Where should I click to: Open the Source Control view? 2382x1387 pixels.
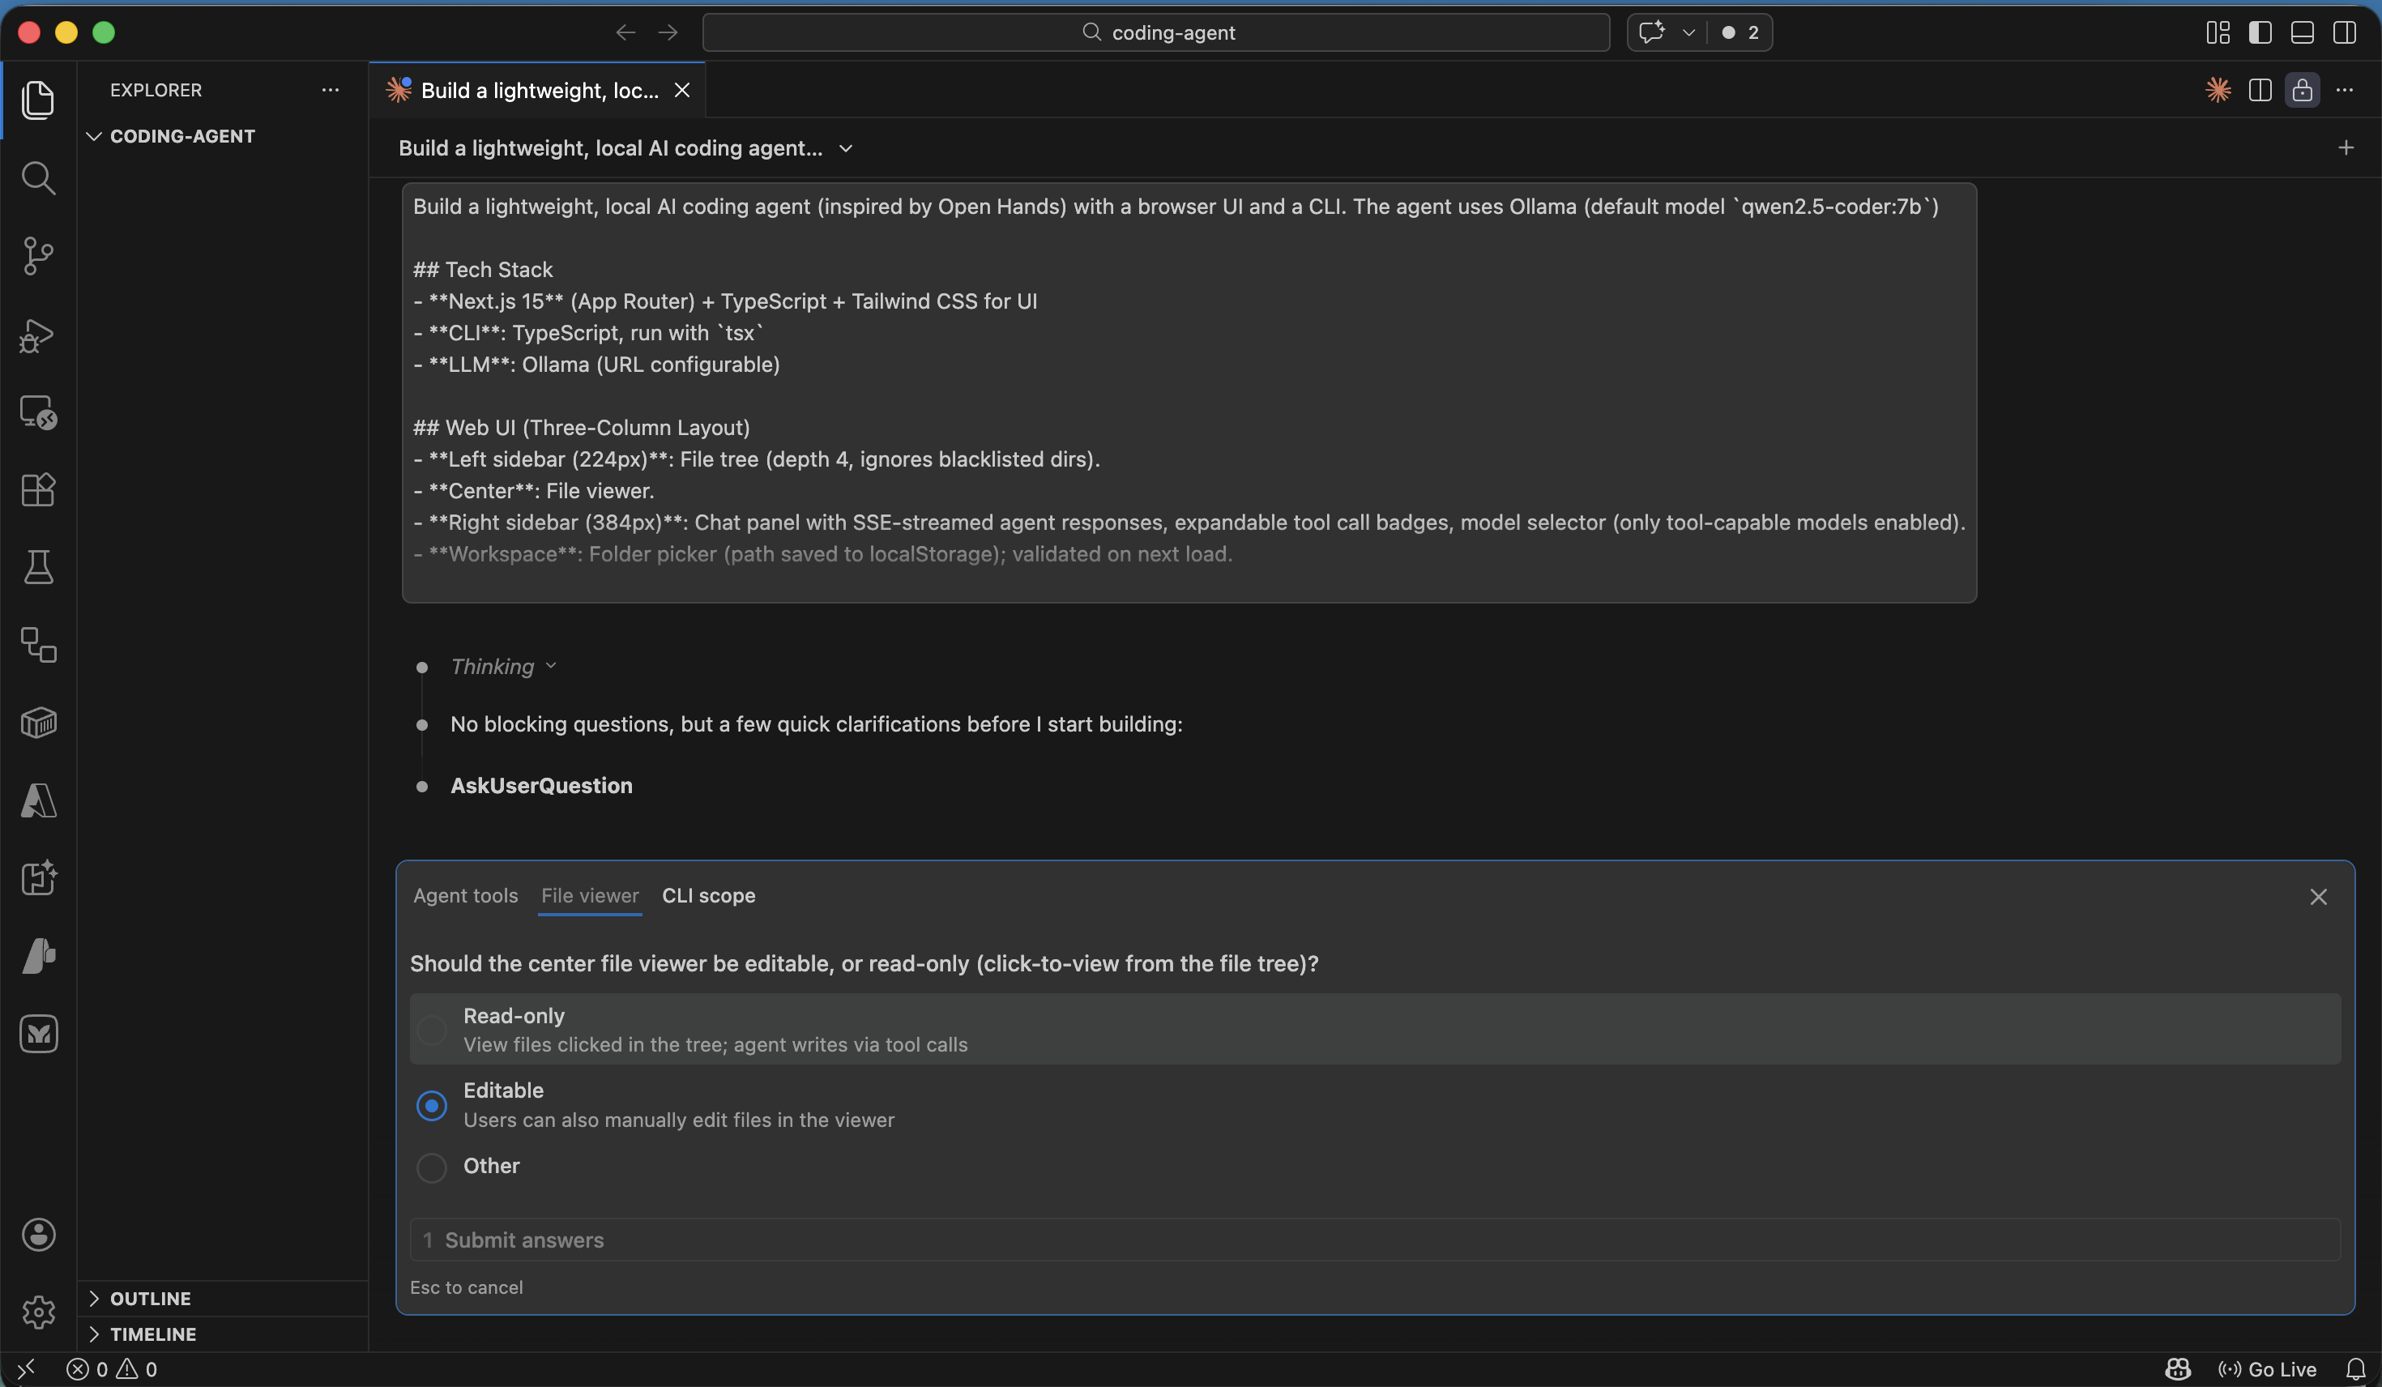pyautogui.click(x=38, y=255)
